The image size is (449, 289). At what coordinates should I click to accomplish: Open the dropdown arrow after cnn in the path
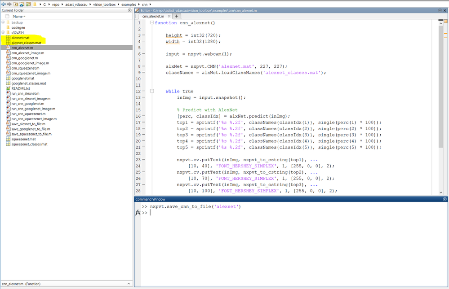[x=150, y=4]
